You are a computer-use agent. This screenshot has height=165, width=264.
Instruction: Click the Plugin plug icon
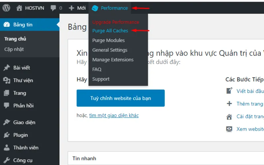pos(7,135)
